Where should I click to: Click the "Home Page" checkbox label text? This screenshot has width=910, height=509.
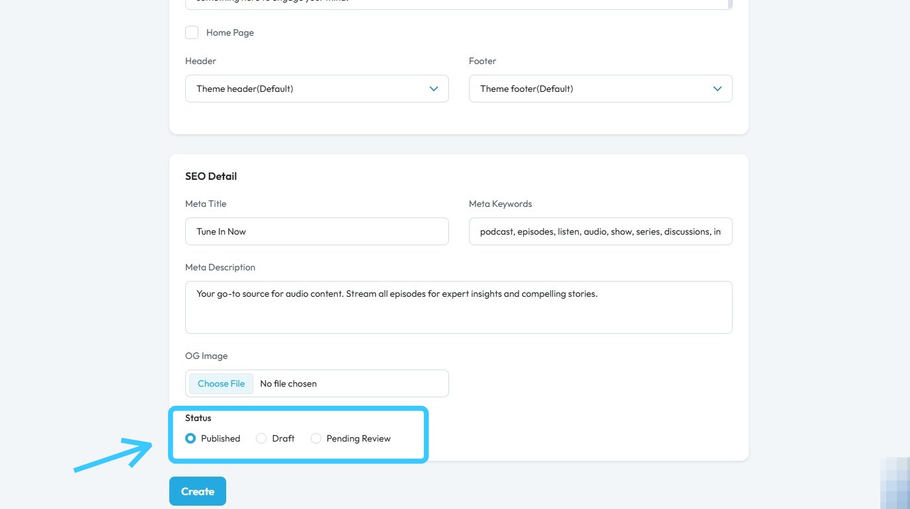click(229, 32)
